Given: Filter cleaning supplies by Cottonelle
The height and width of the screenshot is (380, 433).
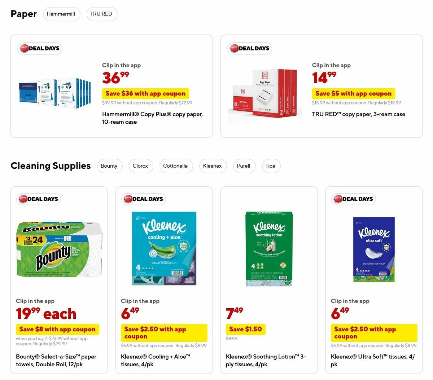Looking at the screenshot, I should coord(176,166).
